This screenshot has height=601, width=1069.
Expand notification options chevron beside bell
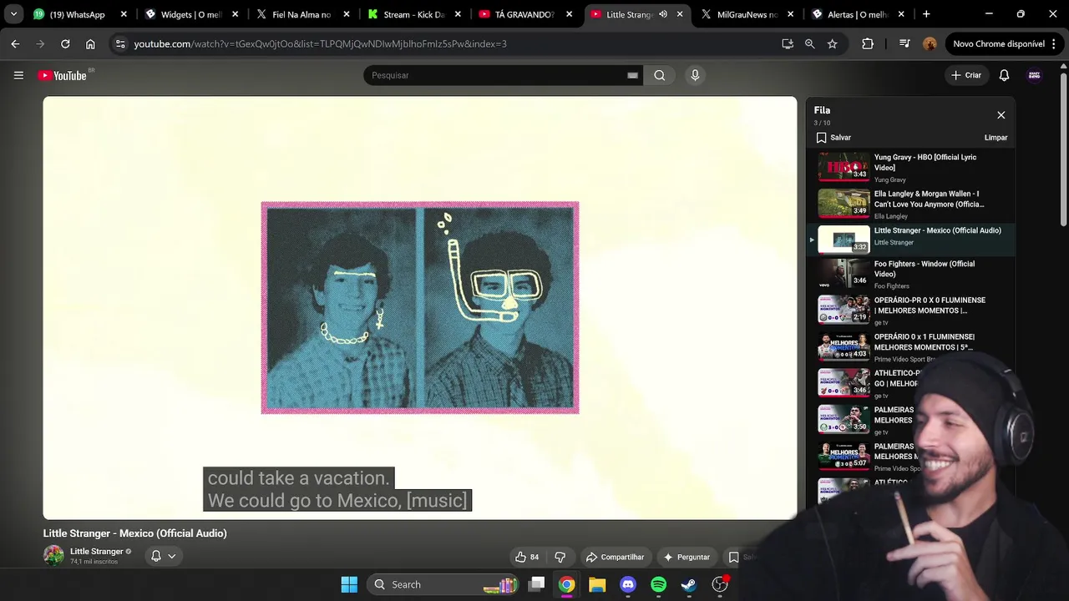[x=171, y=556]
